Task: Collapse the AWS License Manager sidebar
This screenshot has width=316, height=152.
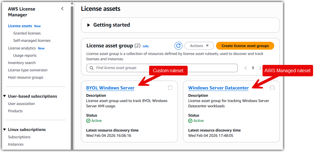Action: pos(62,9)
